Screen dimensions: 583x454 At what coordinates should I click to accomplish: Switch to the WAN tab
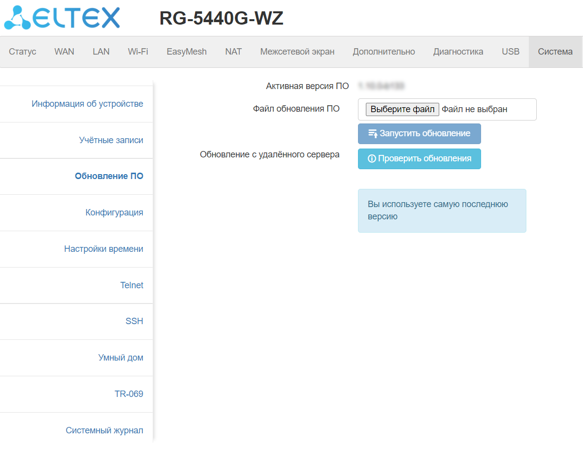pyautogui.click(x=65, y=52)
